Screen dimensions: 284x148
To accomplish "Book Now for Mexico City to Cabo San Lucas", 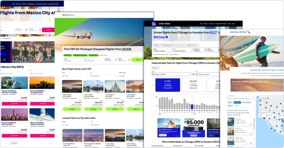I will pos(14,104).
